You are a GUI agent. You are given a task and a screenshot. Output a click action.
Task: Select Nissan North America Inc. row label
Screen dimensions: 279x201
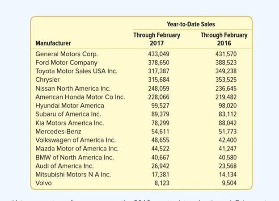(x=73, y=88)
